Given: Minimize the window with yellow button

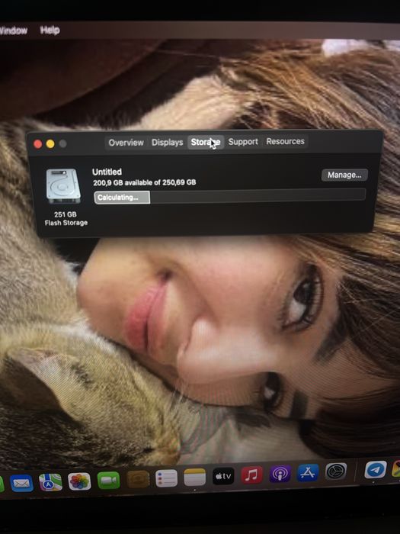Looking at the screenshot, I should pos(50,144).
